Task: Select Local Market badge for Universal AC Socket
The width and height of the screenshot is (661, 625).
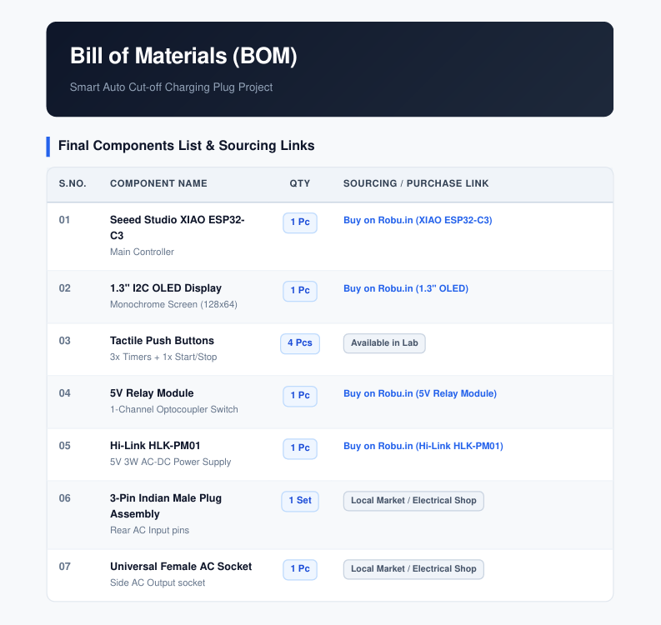Action: tap(413, 569)
